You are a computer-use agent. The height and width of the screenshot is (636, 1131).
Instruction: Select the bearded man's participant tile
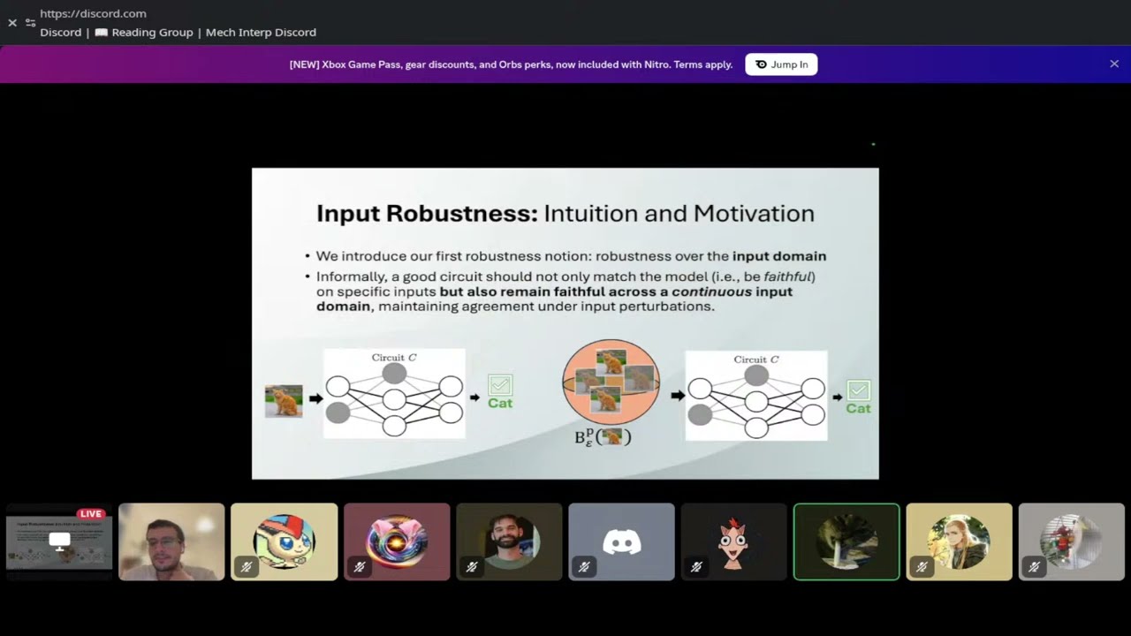(509, 541)
